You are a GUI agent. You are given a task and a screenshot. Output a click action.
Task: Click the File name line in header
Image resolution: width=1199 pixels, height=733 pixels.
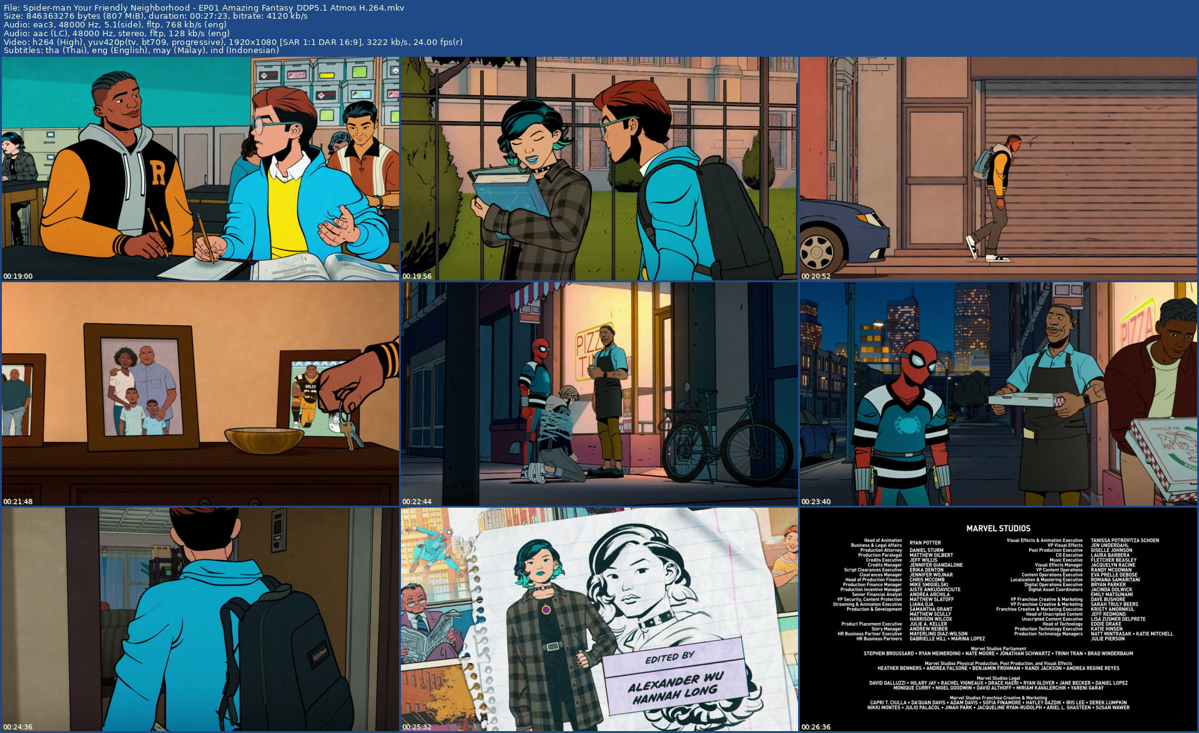(x=204, y=7)
